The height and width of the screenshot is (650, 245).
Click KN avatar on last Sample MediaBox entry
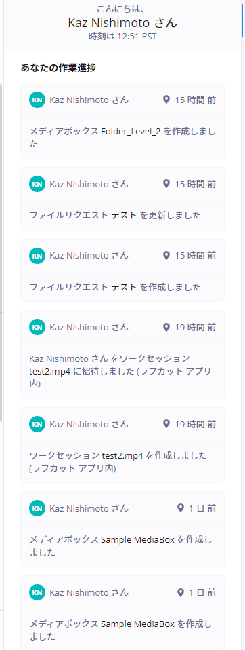(37, 592)
